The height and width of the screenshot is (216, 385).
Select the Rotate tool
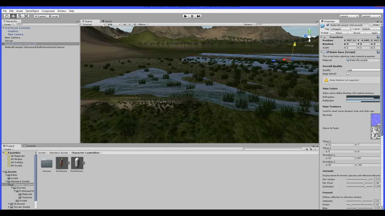(20, 16)
